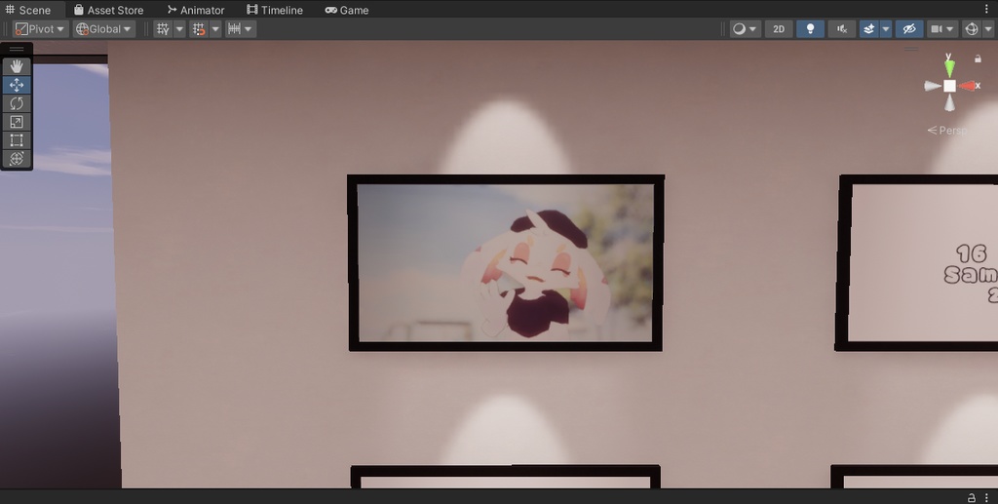
Task: Toggle scene lighting bulb icon
Action: pyautogui.click(x=810, y=29)
